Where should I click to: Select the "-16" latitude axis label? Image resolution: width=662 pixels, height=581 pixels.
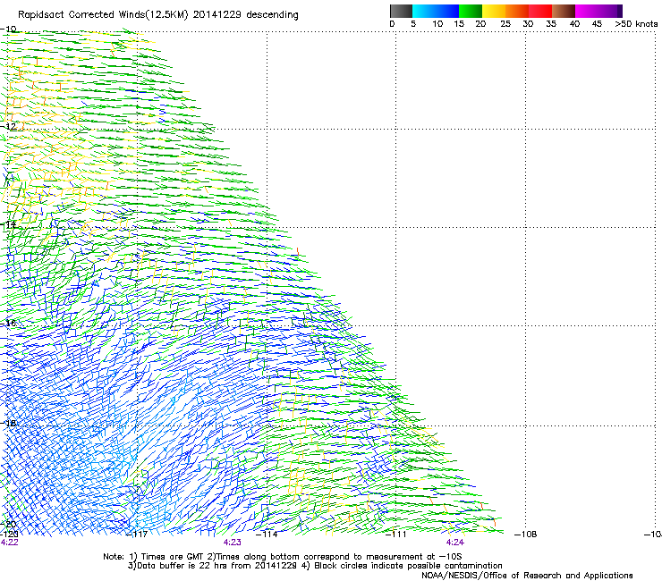(8, 324)
